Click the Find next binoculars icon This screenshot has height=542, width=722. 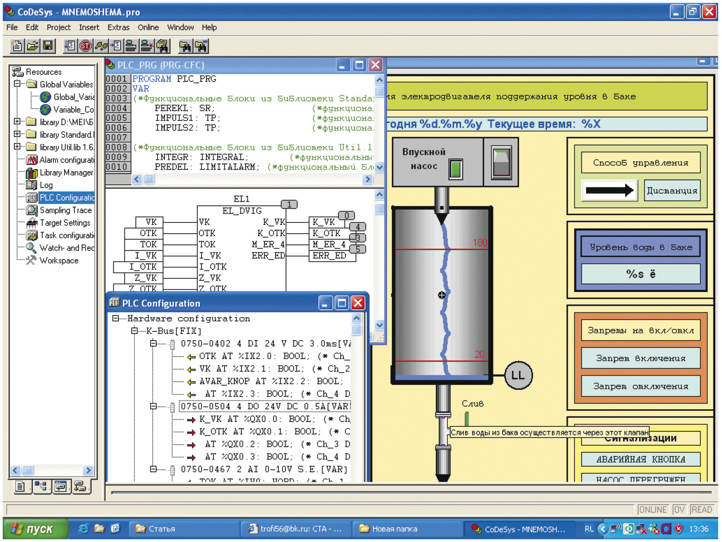tap(201, 46)
